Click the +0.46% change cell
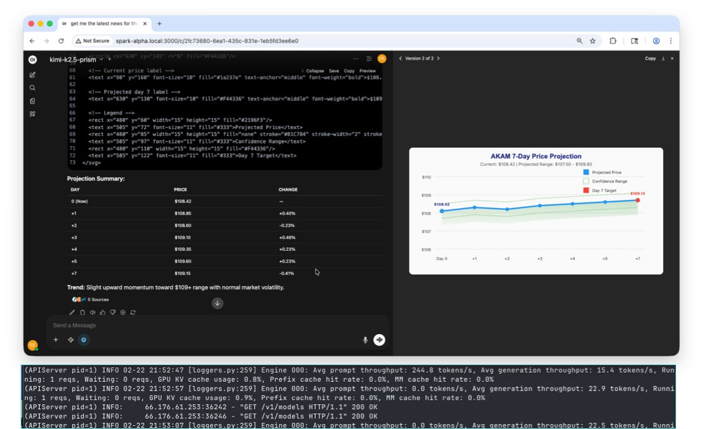 coord(287,237)
